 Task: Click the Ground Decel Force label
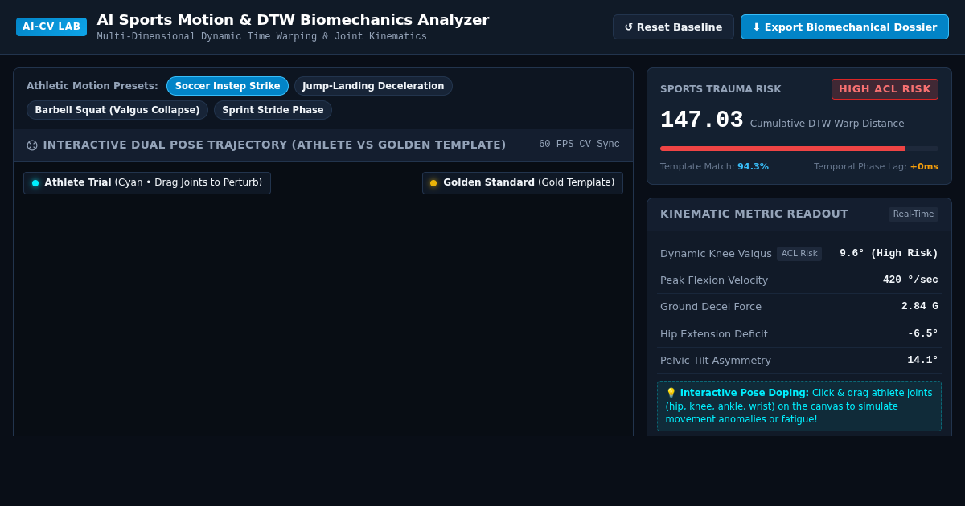click(x=711, y=307)
